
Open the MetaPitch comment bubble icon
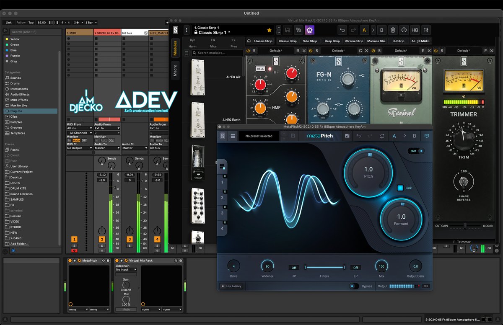[427, 136]
